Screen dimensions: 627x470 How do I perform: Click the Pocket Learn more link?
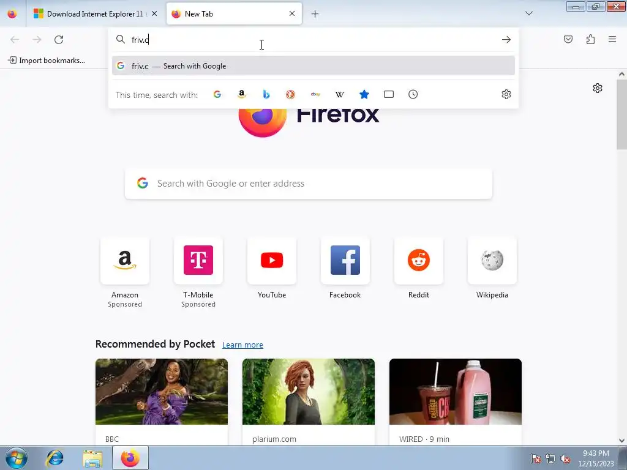242,345
